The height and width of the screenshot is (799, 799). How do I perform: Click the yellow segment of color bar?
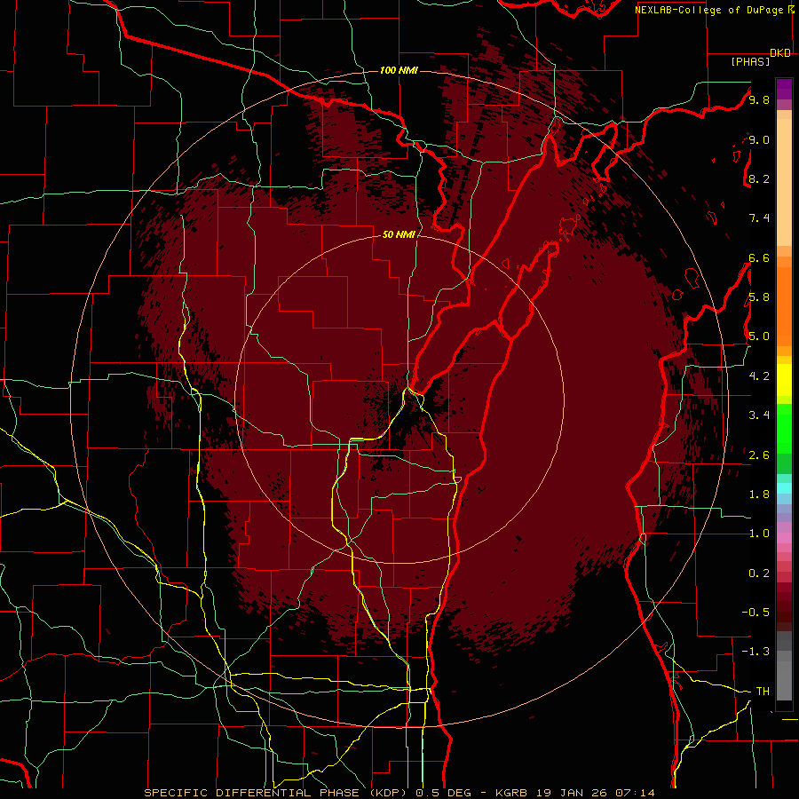pos(784,380)
